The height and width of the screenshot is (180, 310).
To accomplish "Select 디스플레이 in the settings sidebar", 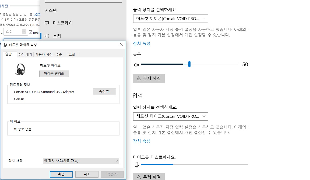I will tap(63, 23).
